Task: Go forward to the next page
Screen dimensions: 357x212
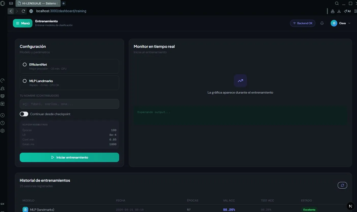Action: click(17, 11)
